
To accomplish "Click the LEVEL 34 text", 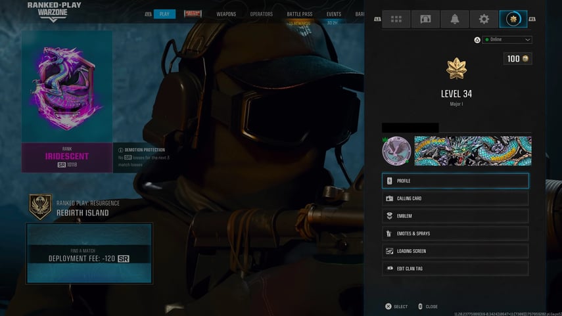I will [456, 94].
